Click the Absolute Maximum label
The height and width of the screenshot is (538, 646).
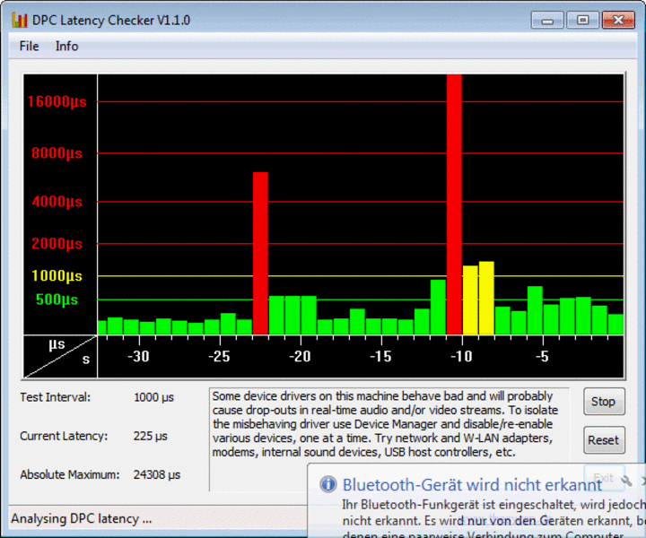pyautogui.click(x=70, y=474)
